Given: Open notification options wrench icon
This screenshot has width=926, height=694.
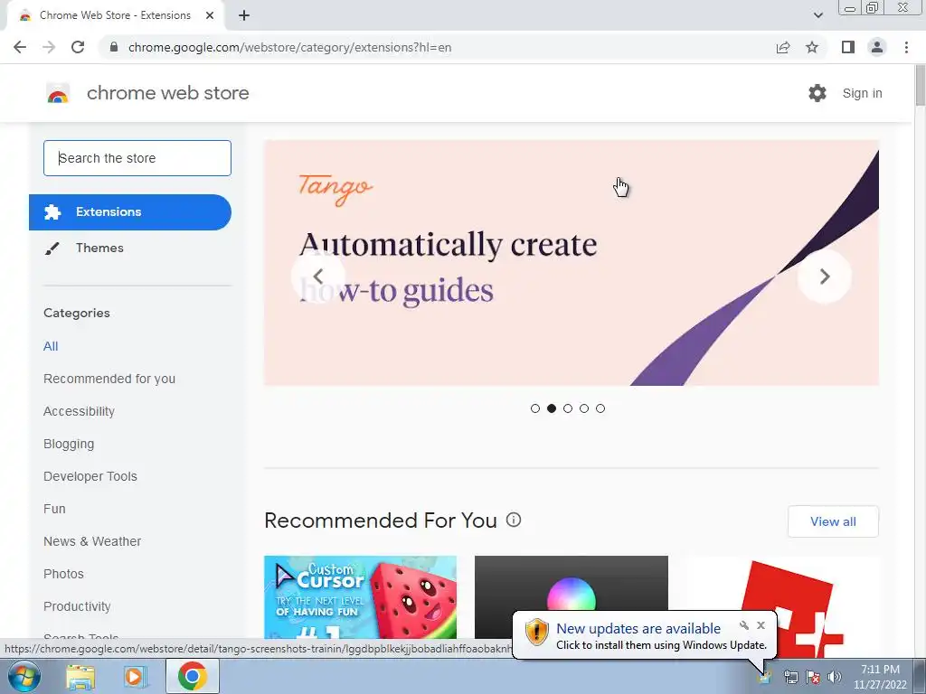Looking at the screenshot, I should tap(744, 625).
